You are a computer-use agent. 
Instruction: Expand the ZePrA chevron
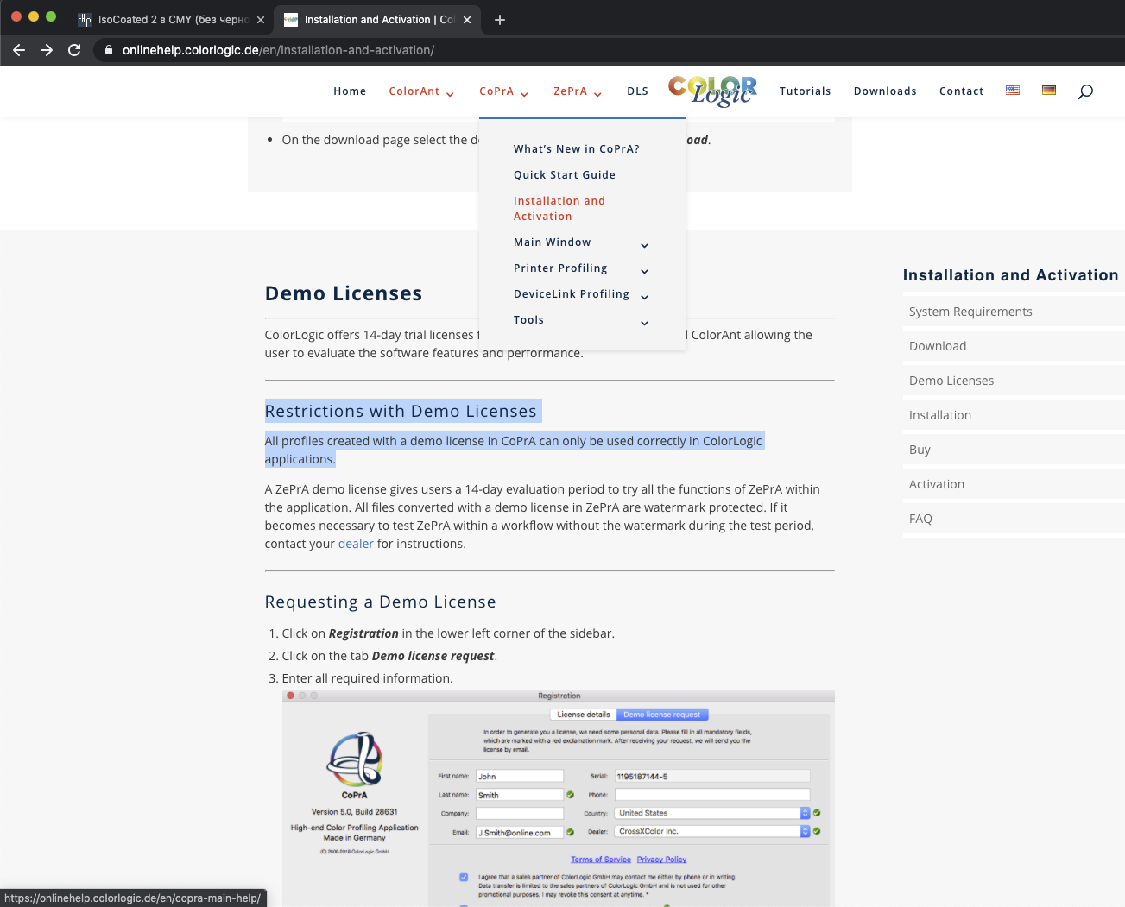(x=597, y=94)
